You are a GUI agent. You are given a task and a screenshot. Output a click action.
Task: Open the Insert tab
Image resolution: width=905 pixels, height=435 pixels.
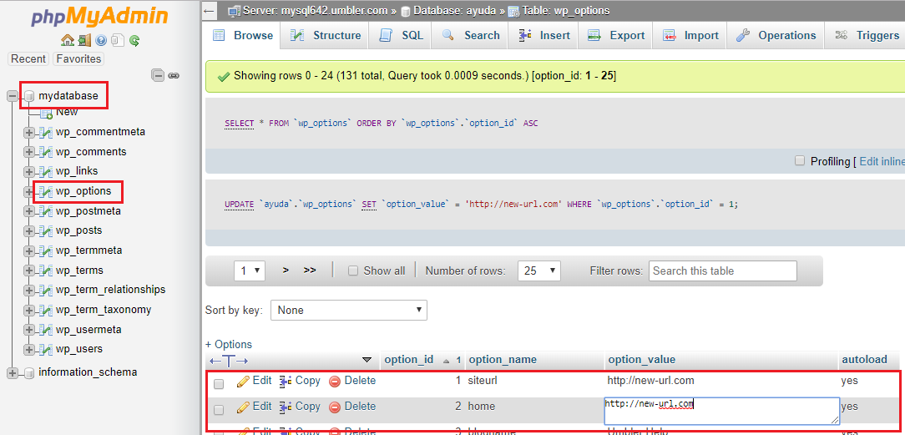pos(545,35)
